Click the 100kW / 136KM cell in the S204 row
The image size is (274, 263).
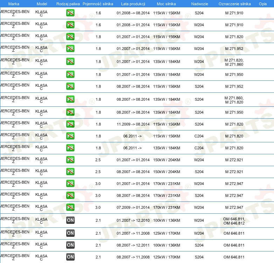coord(166,245)
